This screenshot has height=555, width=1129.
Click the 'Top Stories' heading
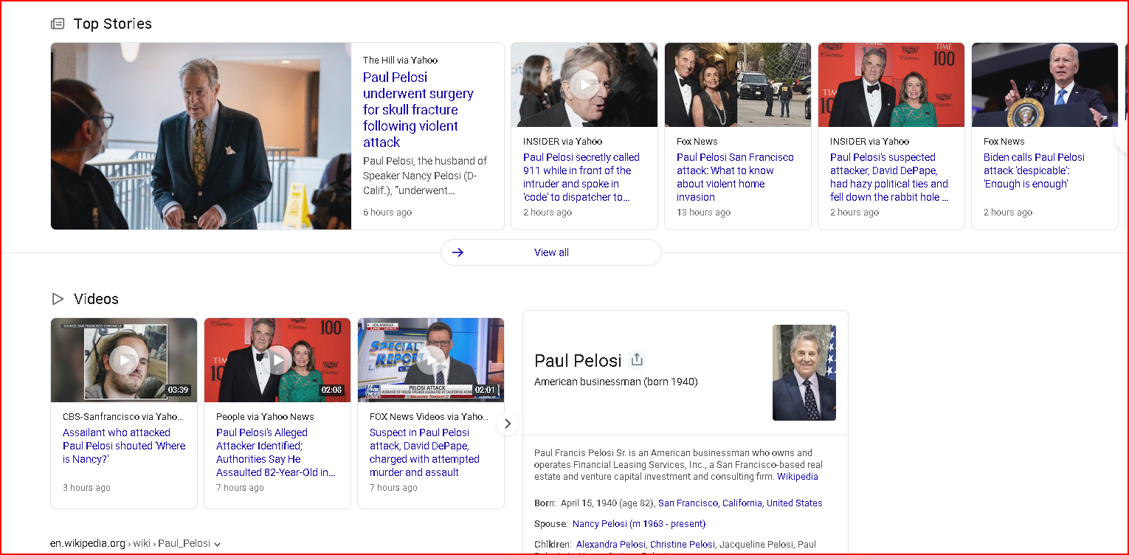click(x=113, y=24)
